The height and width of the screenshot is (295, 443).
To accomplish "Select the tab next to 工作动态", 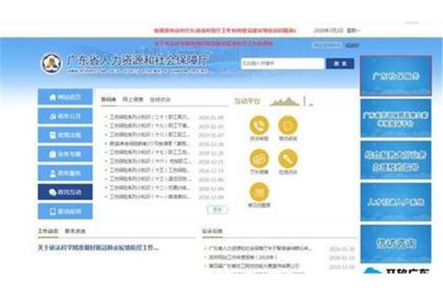I will 75,231.
